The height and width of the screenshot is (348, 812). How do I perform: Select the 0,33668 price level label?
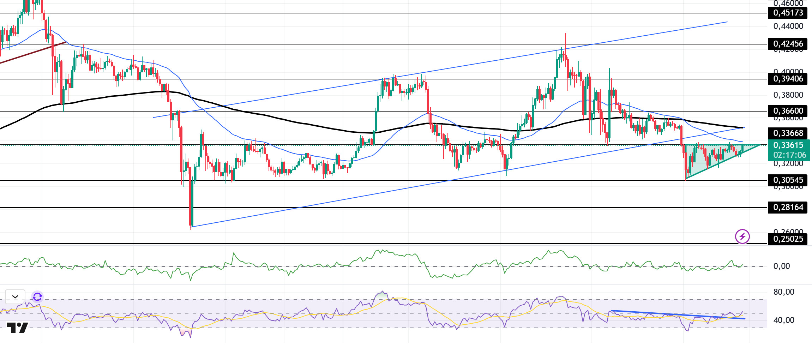click(x=788, y=133)
